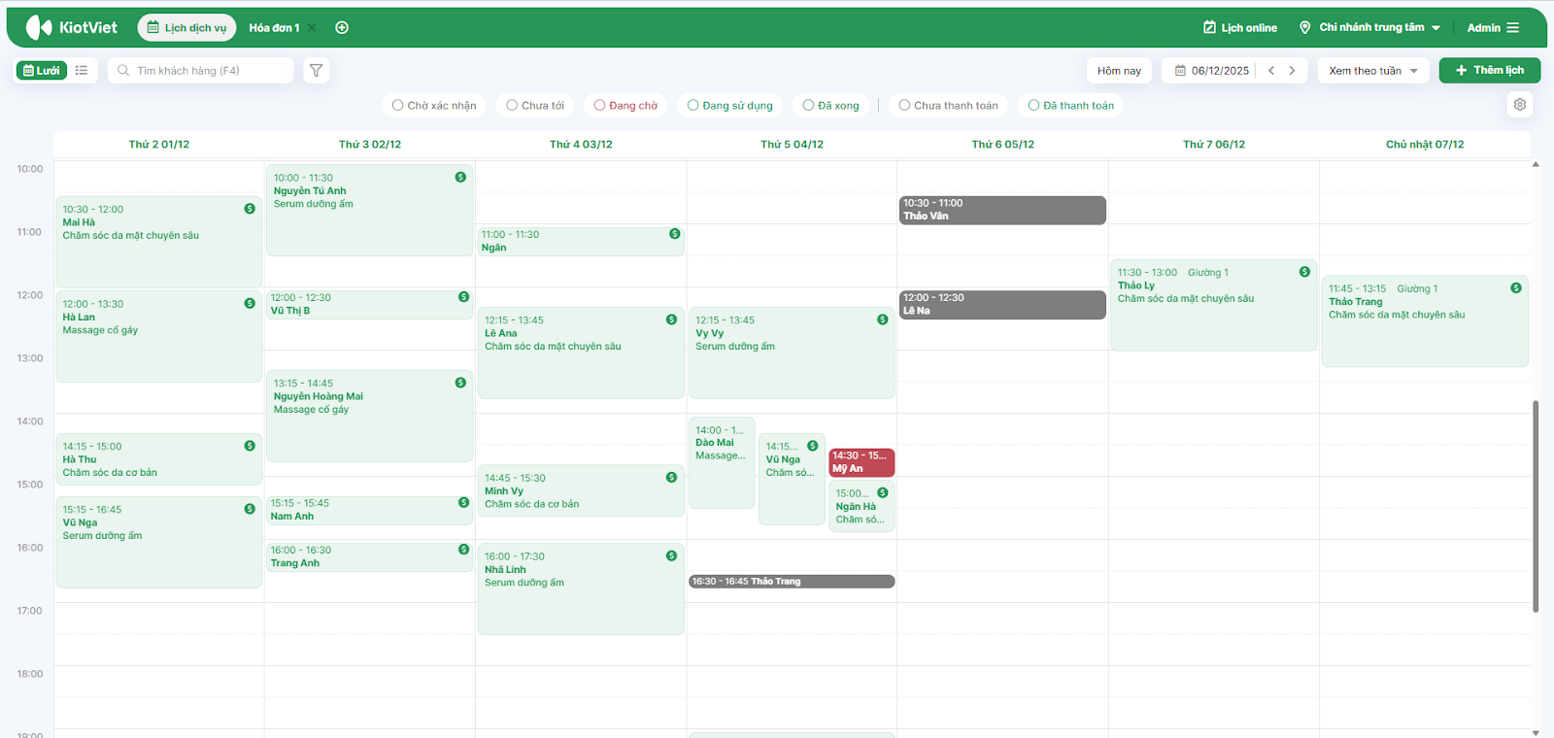Screen dimensions: 1554x738
Task: Select Thứ 6 05/12 day header
Action: [x=1003, y=145]
